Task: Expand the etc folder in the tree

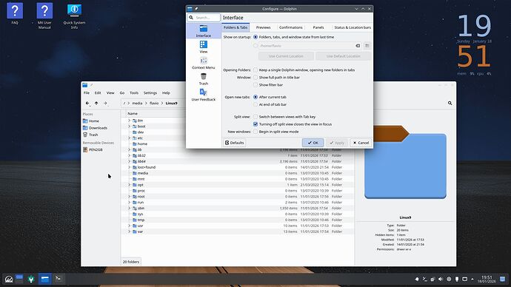Action: click(129, 138)
